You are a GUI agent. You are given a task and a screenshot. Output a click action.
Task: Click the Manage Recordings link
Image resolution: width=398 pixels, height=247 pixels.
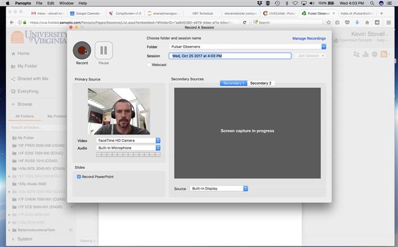(x=309, y=38)
